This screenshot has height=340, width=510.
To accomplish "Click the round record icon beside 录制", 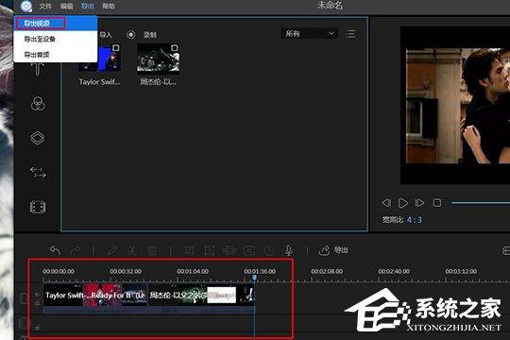I will click(131, 35).
